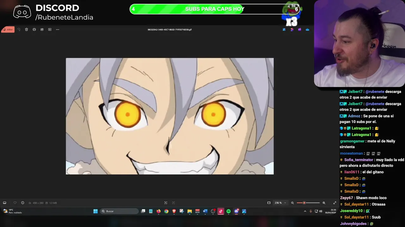This screenshot has height=227, width=405.
Task: Open Discord from the taskbar
Action: (236, 211)
